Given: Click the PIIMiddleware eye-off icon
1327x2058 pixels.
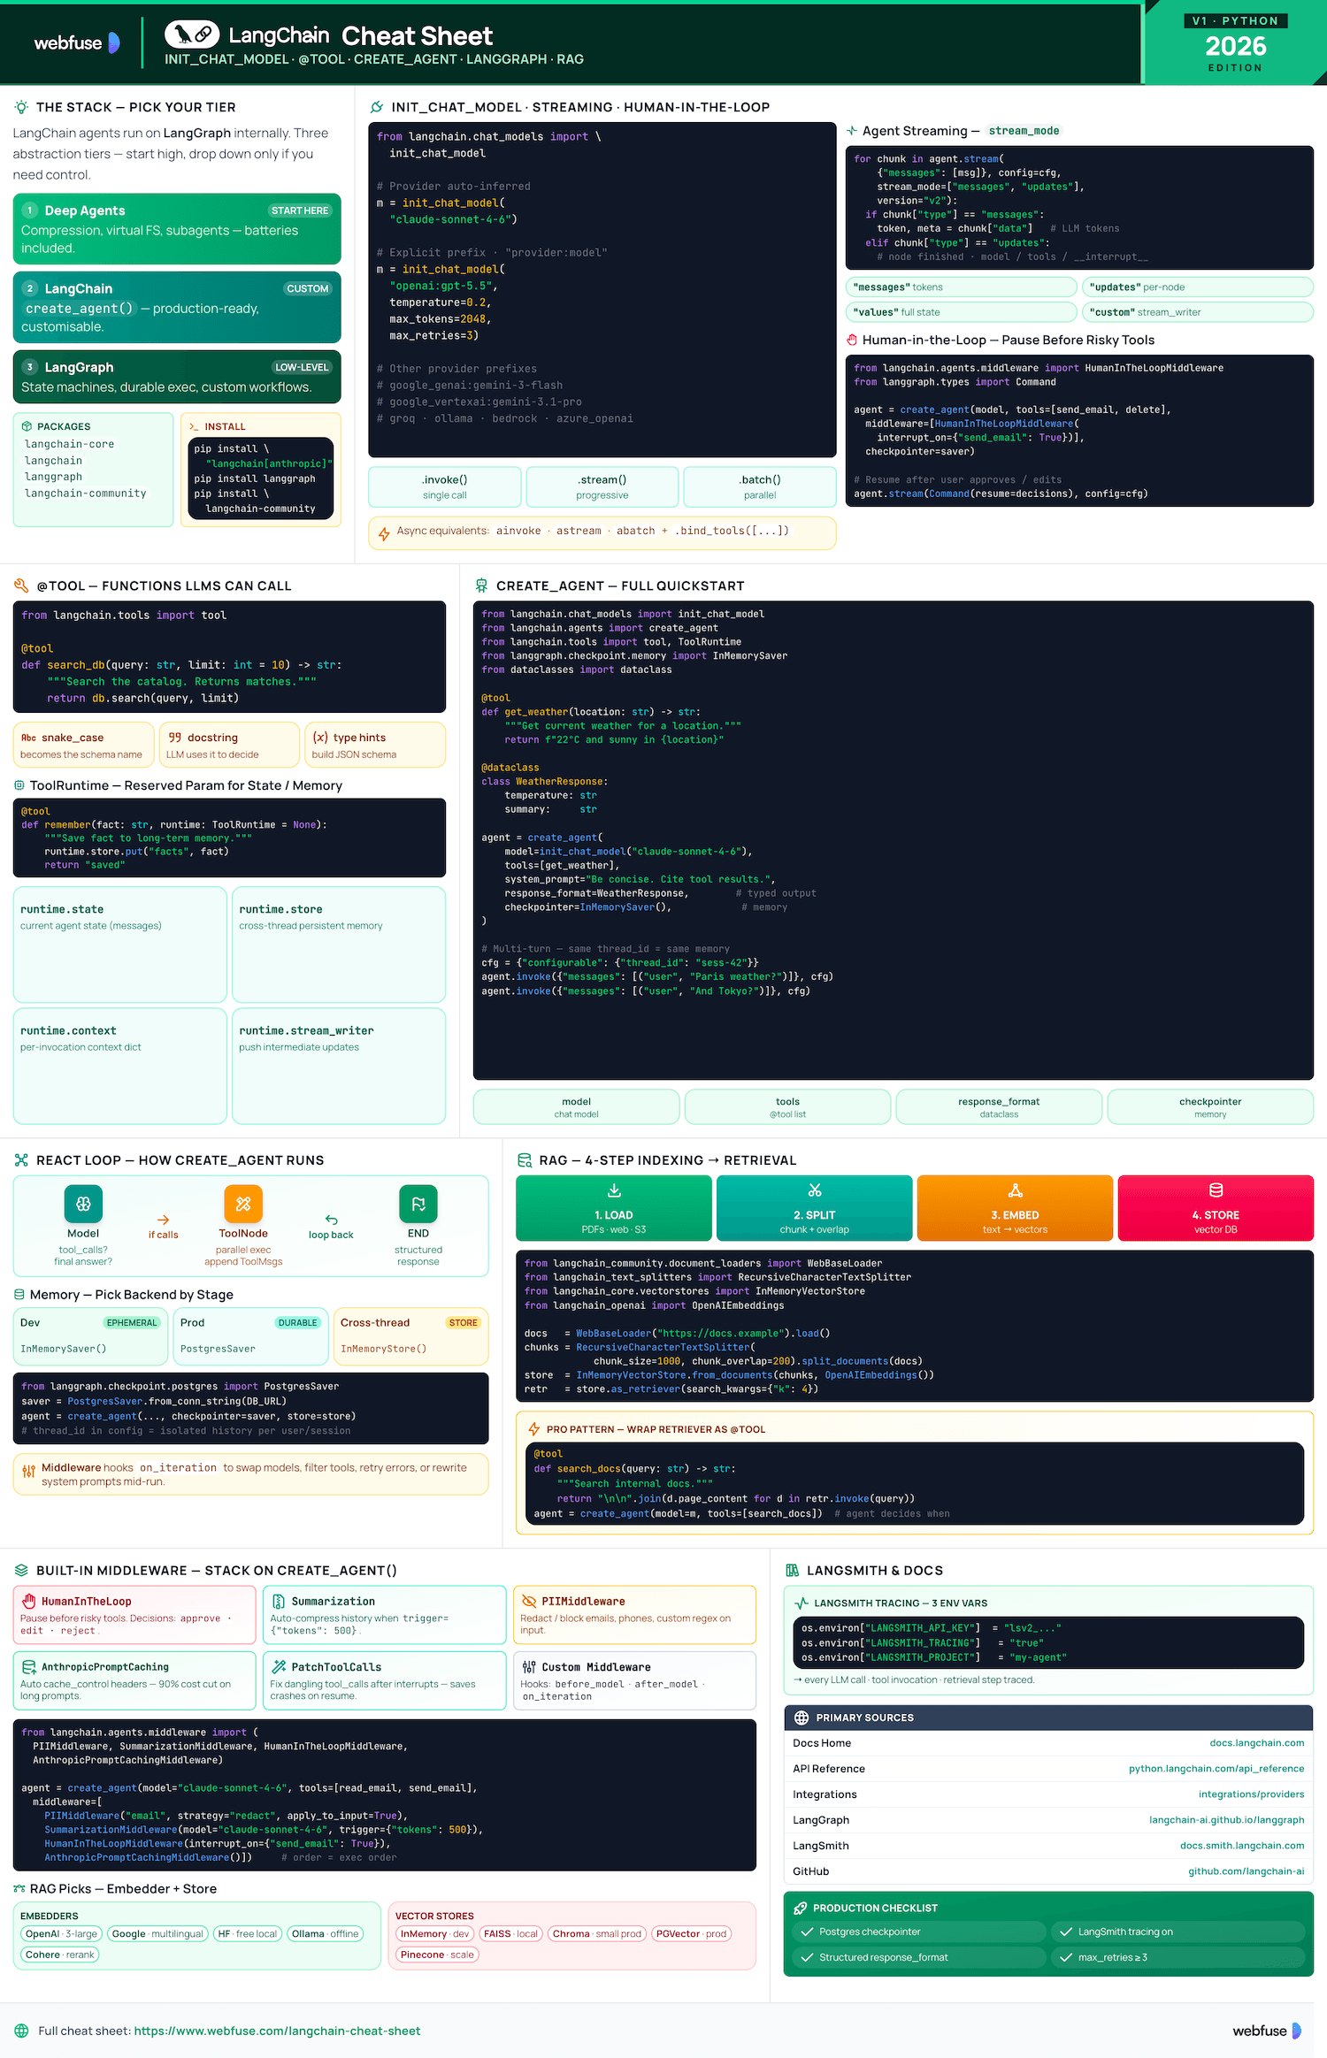Looking at the screenshot, I should coord(529,1601).
